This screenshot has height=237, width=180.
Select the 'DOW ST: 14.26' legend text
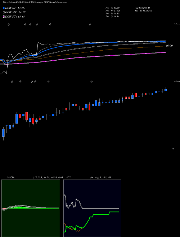[15, 8]
